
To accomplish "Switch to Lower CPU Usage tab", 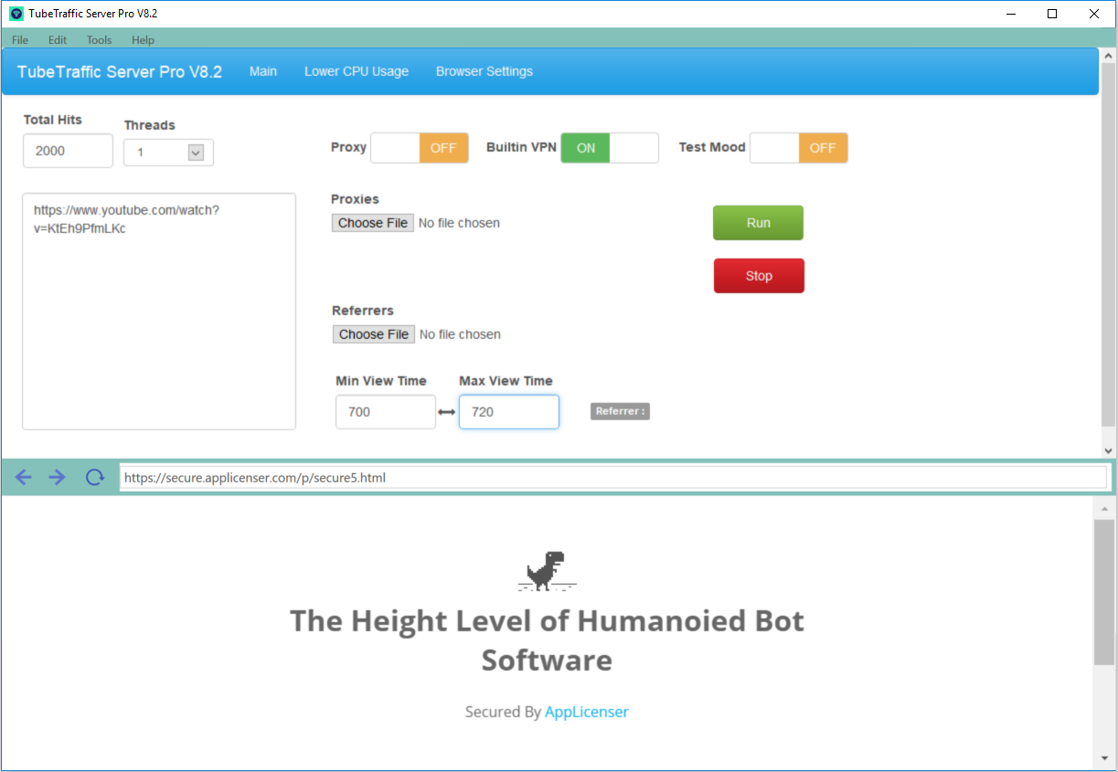I will coord(357,71).
